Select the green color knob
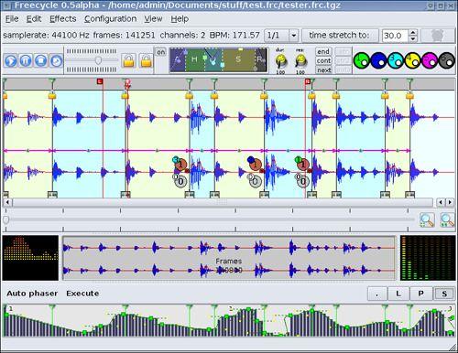The height and width of the screenshot is (353, 458). pos(362,60)
